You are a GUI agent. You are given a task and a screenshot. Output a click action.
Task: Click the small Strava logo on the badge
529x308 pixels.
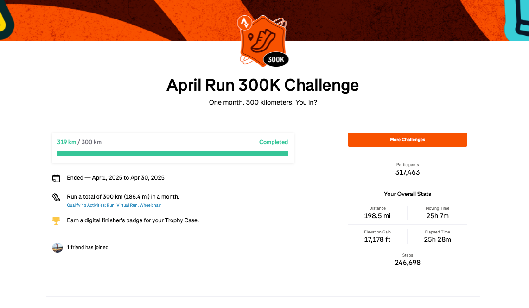coord(244,23)
